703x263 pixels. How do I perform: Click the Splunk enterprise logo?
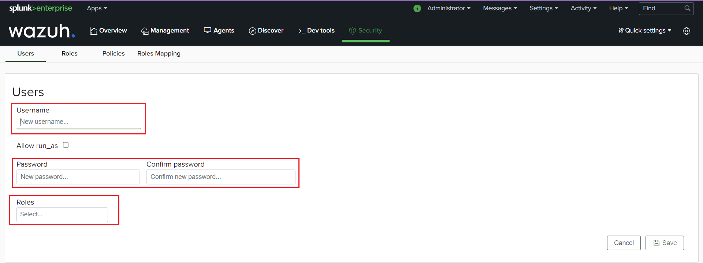coord(41,8)
